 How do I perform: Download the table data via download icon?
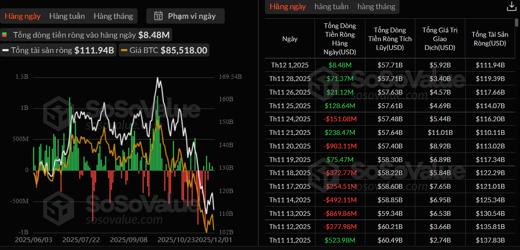click(x=511, y=7)
